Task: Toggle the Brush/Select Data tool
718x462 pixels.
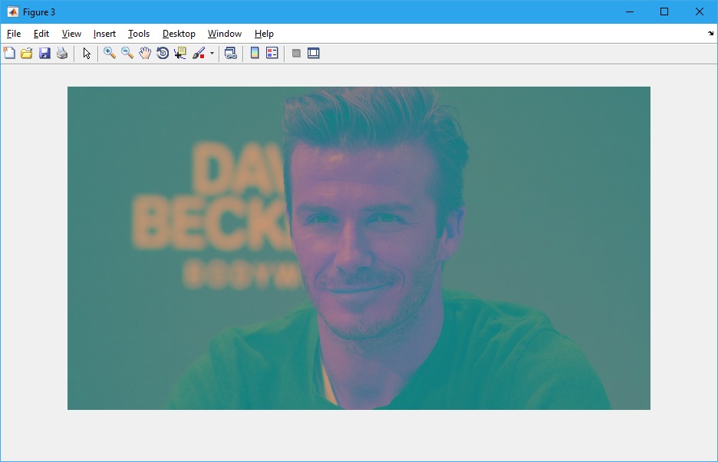Action: pyautogui.click(x=199, y=54)
